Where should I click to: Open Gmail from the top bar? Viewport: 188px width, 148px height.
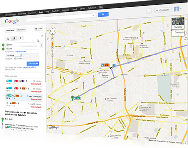[74, 9]
